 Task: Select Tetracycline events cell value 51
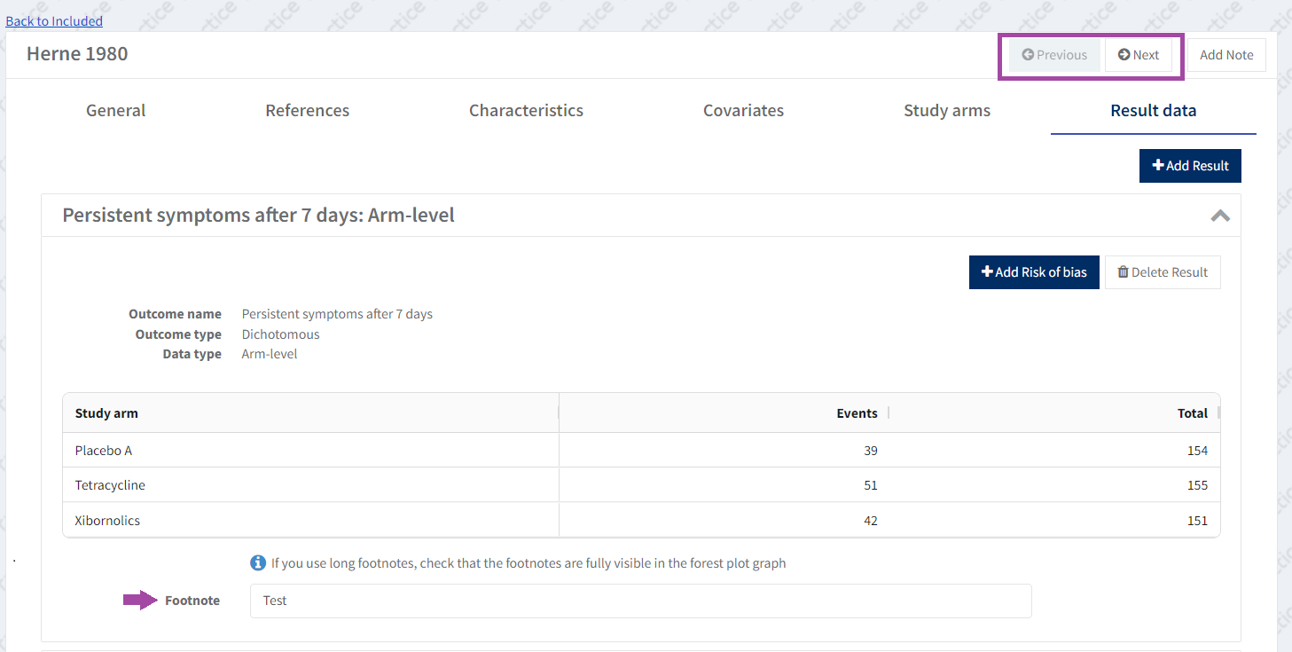point(870,485)
